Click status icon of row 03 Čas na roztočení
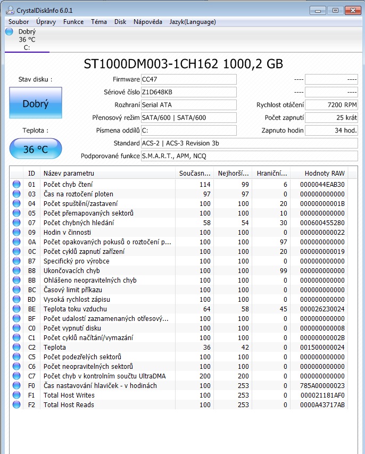 (x=16, y=194)
